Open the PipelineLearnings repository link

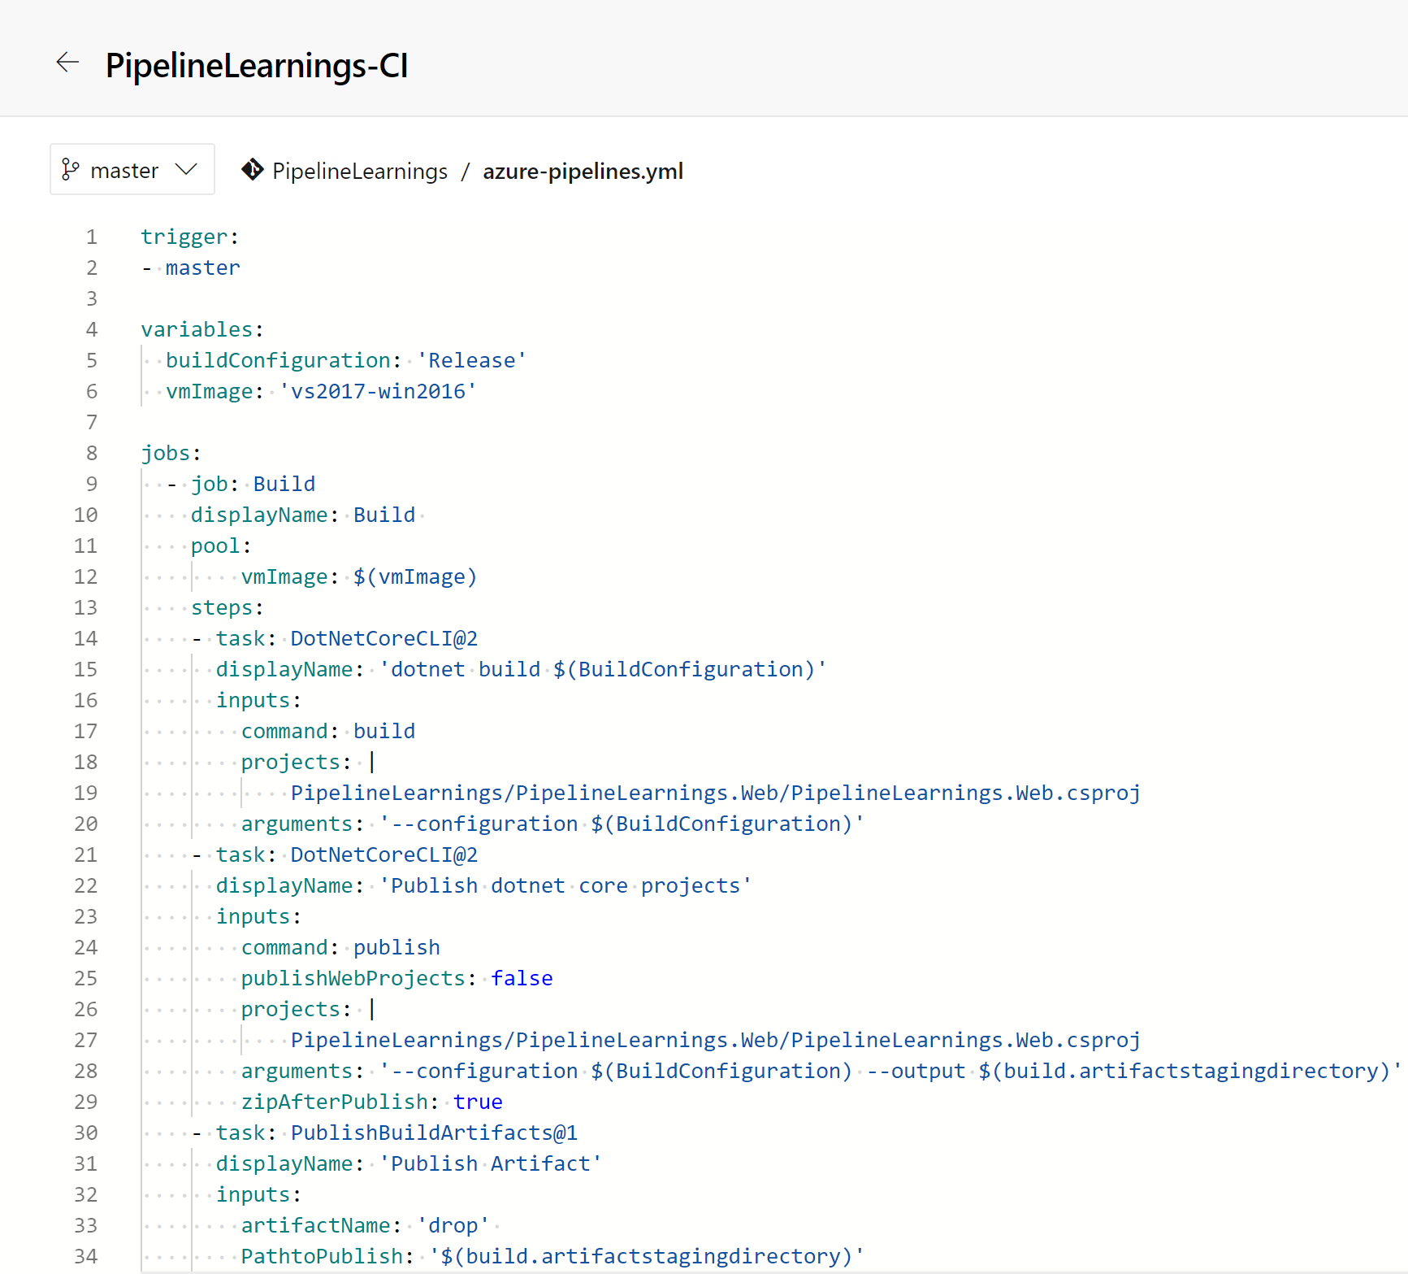tap(359, 172)
